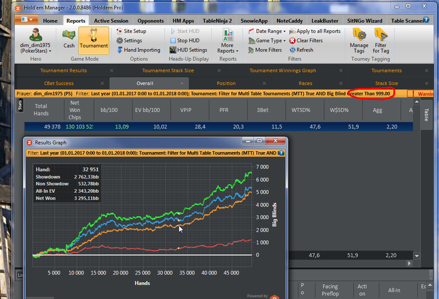Open the TableNinja 2 tab
This screenshot has width=439, height=299.
click(217, 21)
